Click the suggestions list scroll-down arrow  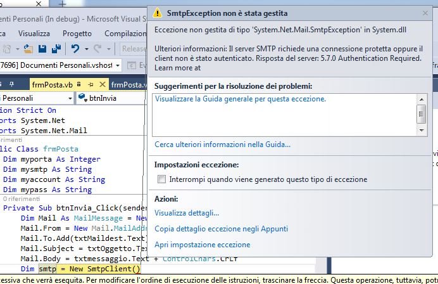point(422,130)
